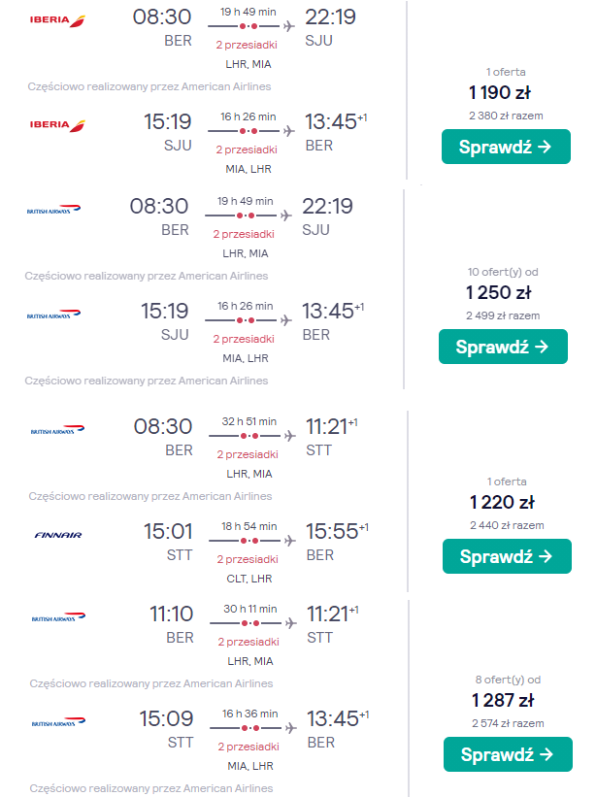Screen dimensions: 596x797
Task: Click British Airways logo on 32 h 51 min flight
Action: (57, 430)
